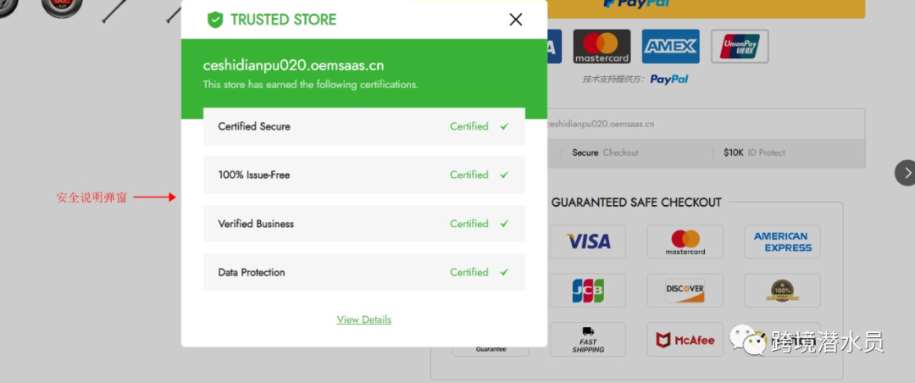Click the Mastercard badge in safe checkout
The height and width of the screenshot is (383, 915).
[x=685, y=241]
